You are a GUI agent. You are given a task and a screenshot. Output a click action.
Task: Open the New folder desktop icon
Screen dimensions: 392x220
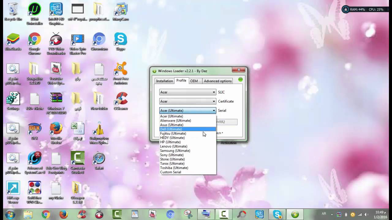pos(99,101)
